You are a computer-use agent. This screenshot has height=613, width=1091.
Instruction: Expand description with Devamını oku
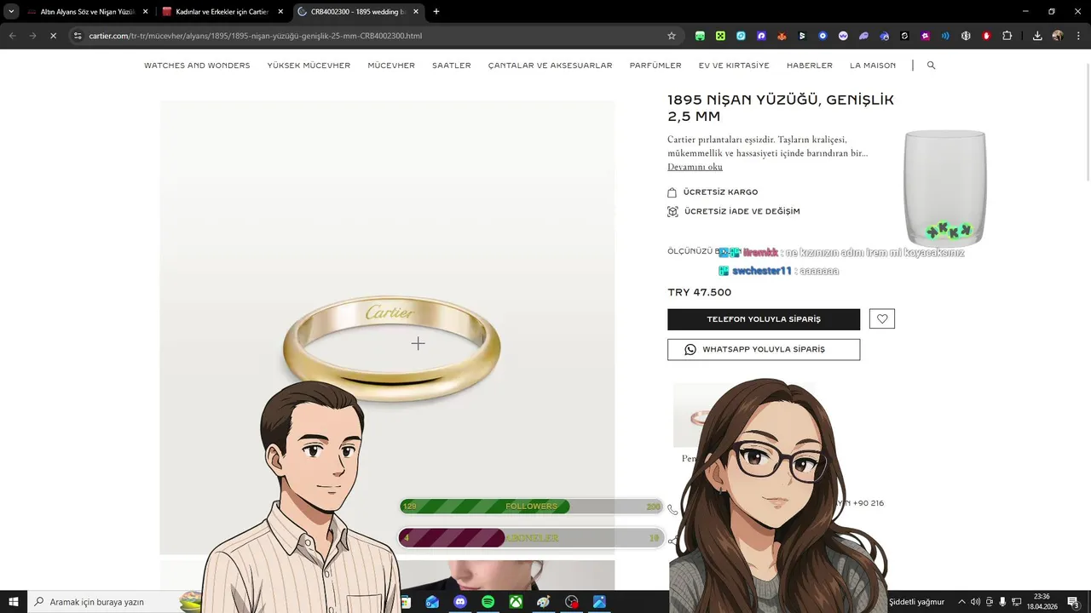tap(695, 167)
